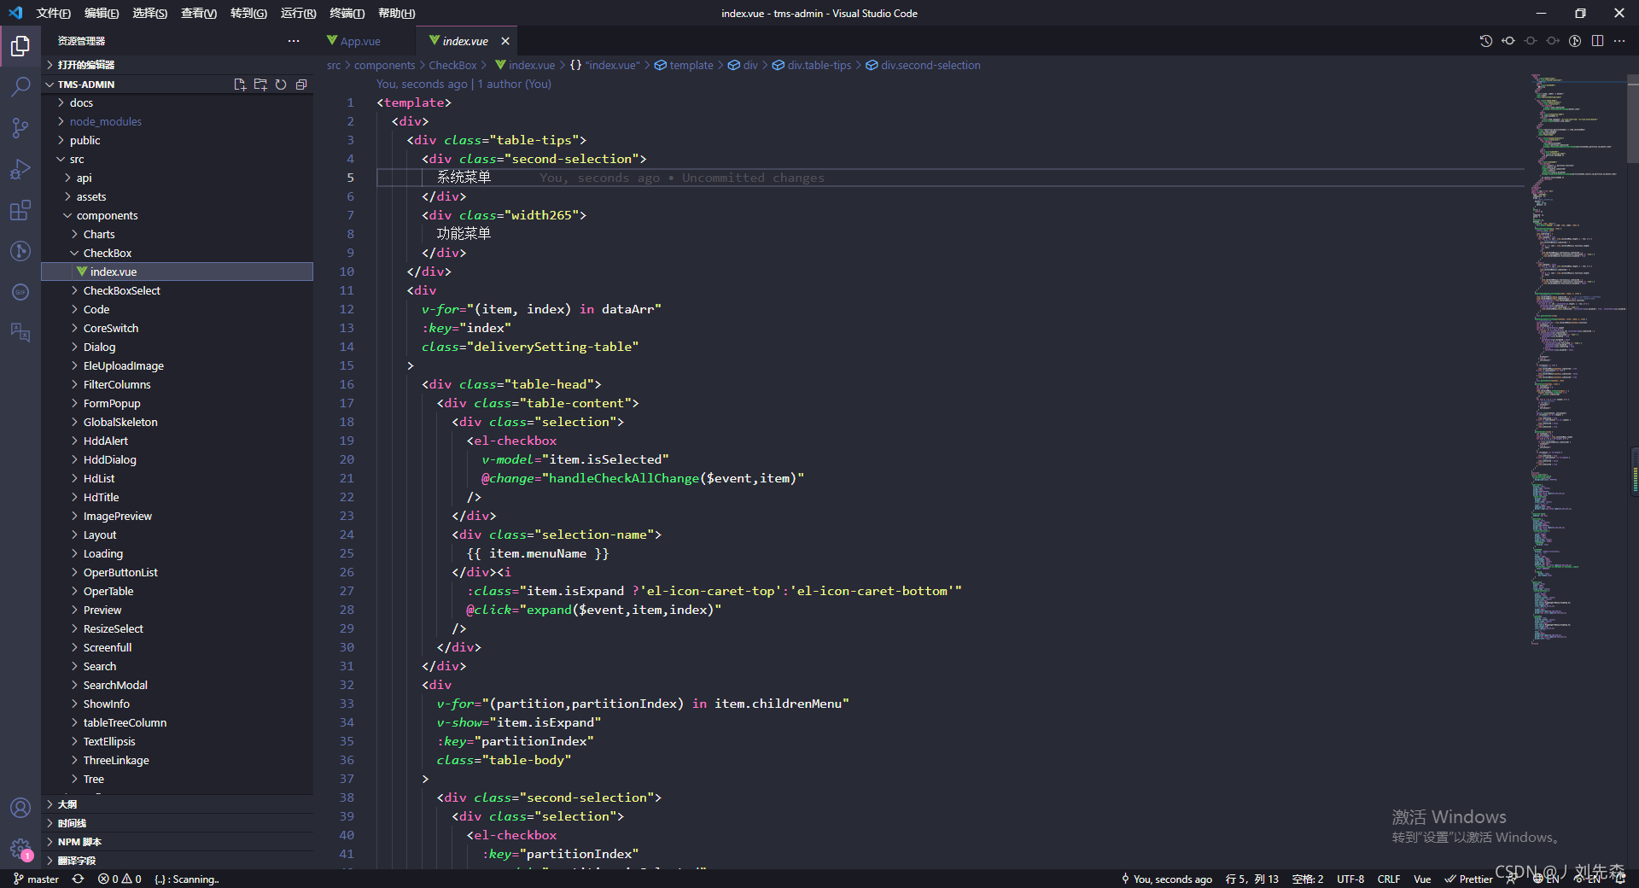Open the Manage gear icon
Image resolution: width=1639 pixels, height=888 pixels.
[20, 849]
